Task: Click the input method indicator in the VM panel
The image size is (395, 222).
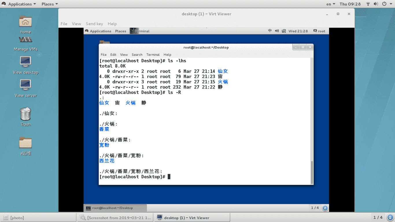Action: pyautogui.click(x=270, y=31)
